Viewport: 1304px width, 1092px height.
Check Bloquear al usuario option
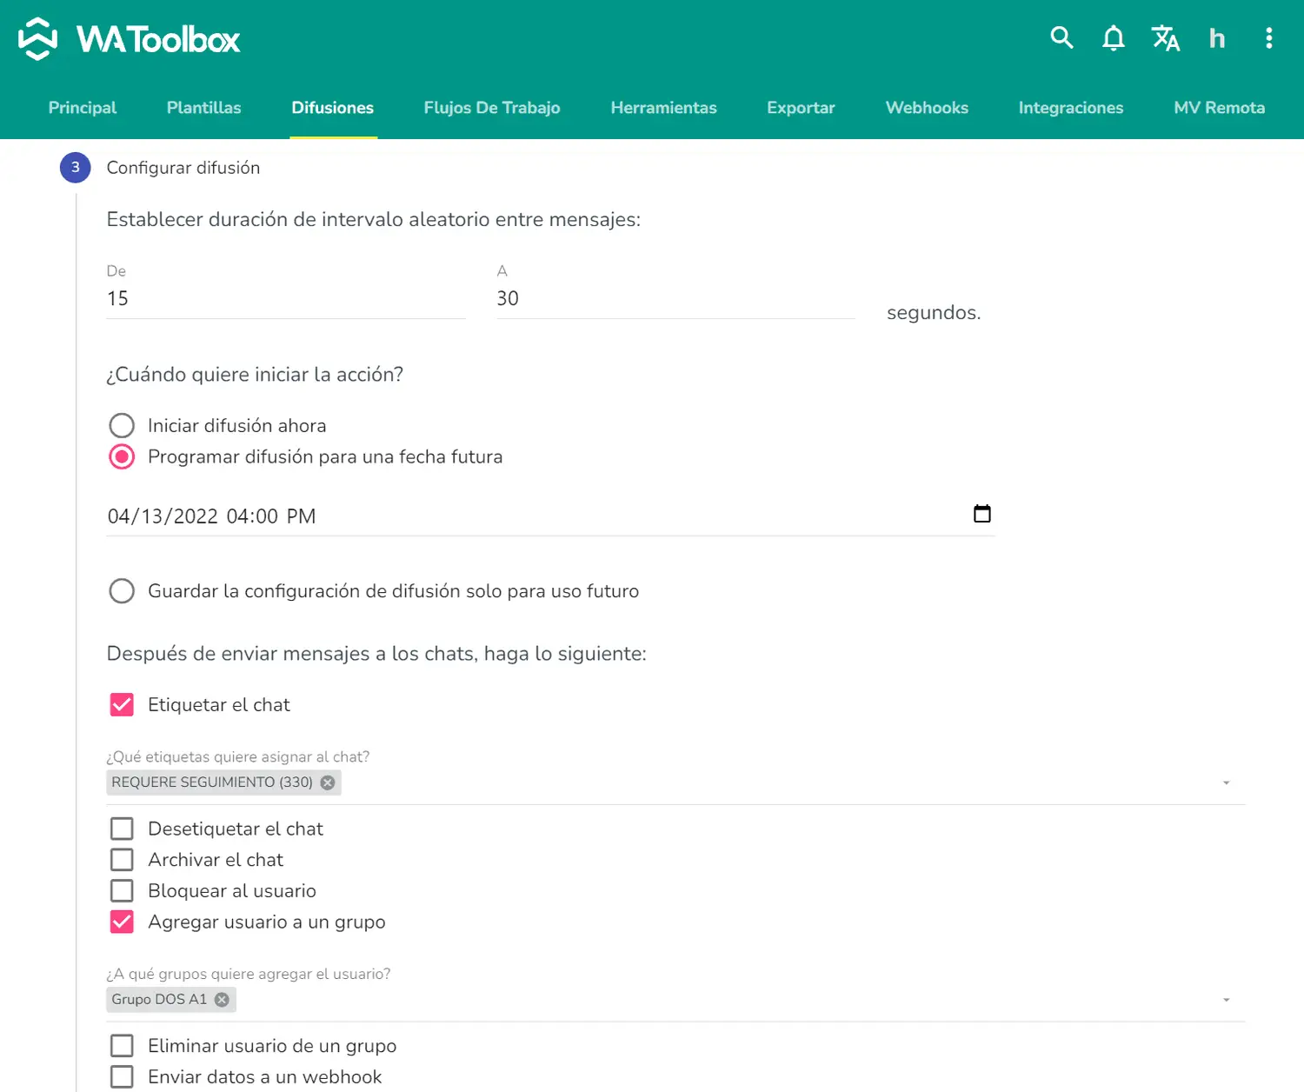pos(122,891)
